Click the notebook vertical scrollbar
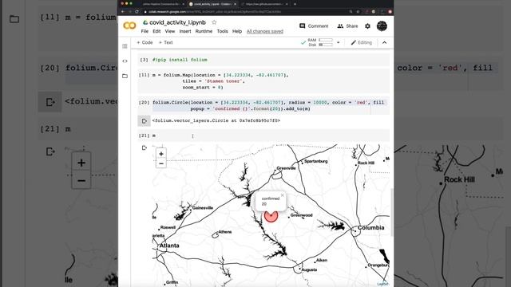 pyautogui.click(x=391, y=212)
